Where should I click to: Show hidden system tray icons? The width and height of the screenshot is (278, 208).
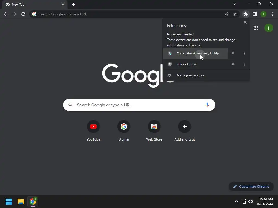click(x=236, y=201)
